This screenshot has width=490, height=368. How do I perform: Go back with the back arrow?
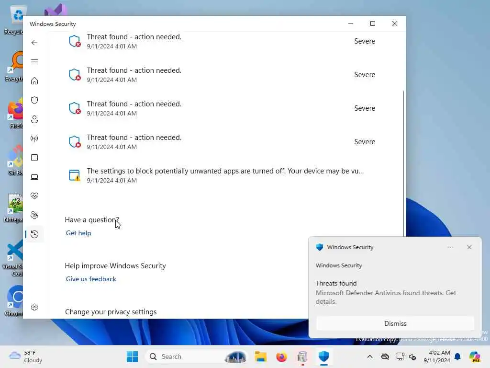pos(34,43)
